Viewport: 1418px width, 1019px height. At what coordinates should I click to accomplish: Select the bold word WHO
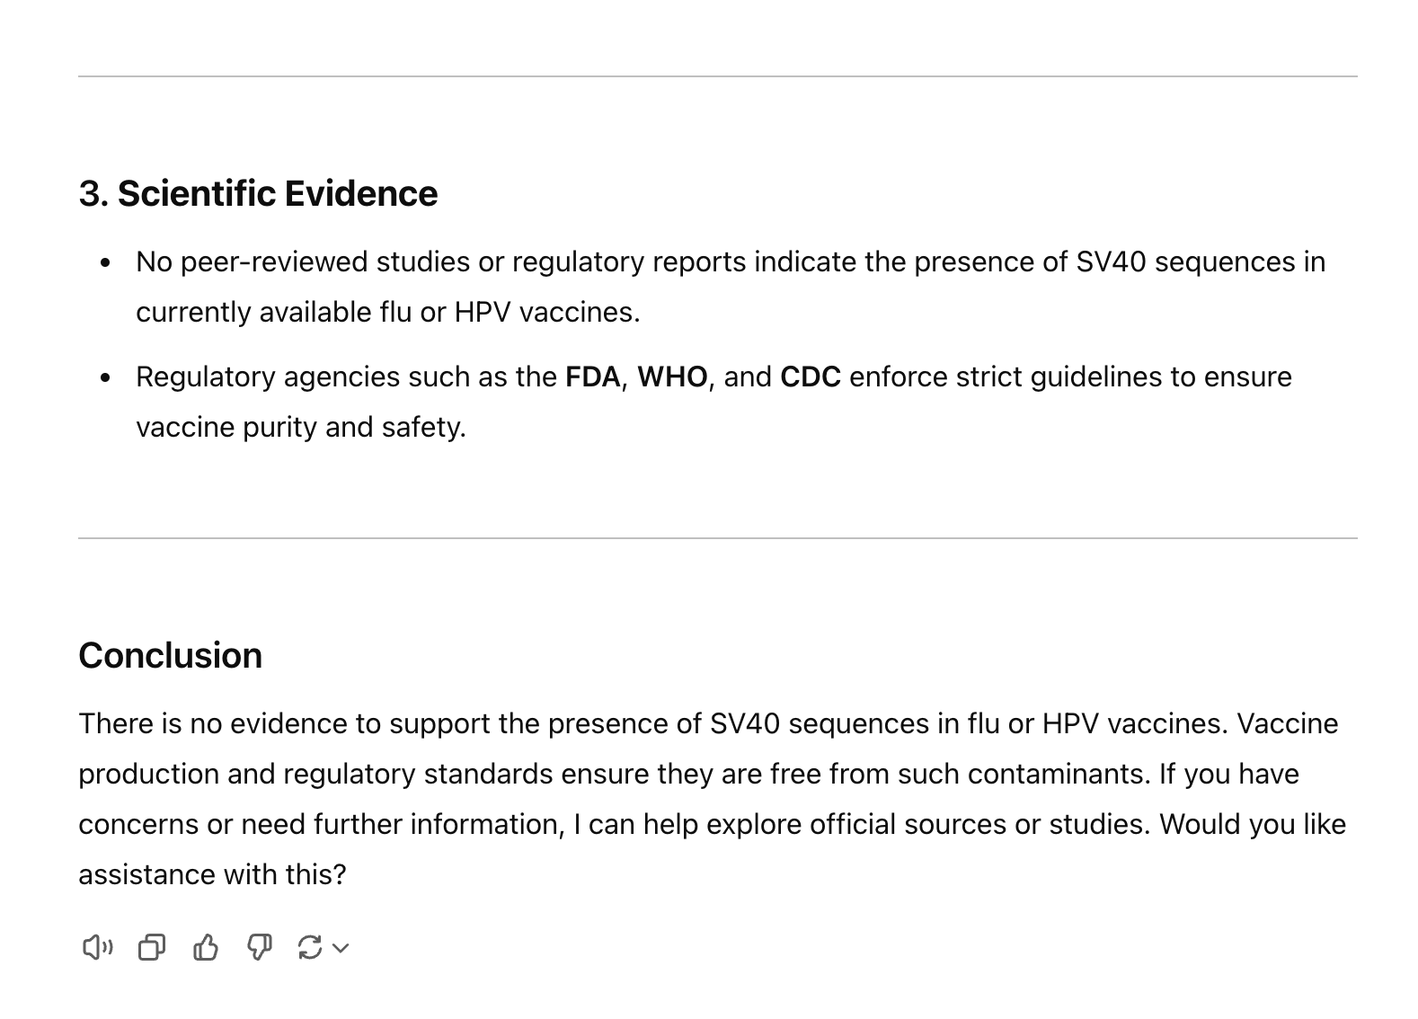[x=672, y=377]
